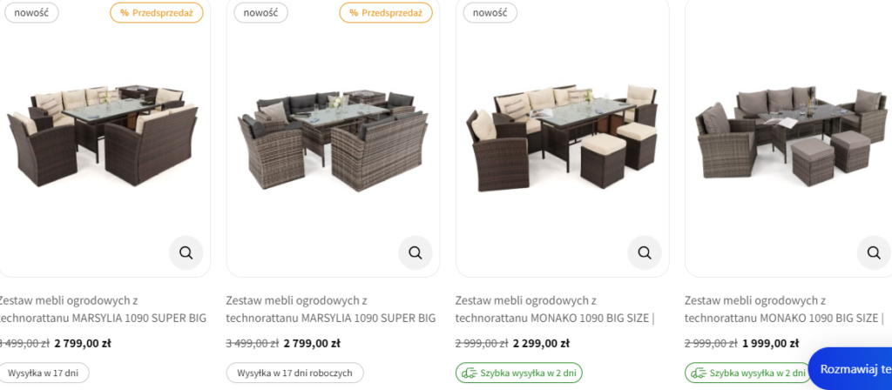Screen dimensions: 892x390
Task: Click magnifier icon on third product card
Action: tap(645, 252)
